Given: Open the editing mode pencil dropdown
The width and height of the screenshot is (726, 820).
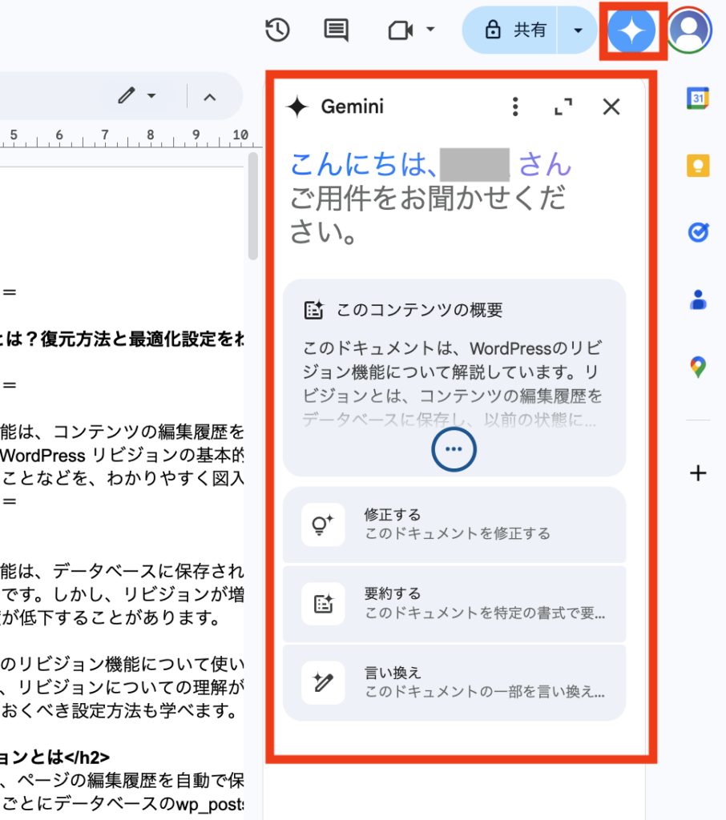Looking at the screenshot, I should coord(136,96).
